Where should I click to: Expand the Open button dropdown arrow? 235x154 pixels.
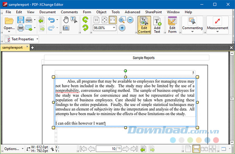pos(9,32)
